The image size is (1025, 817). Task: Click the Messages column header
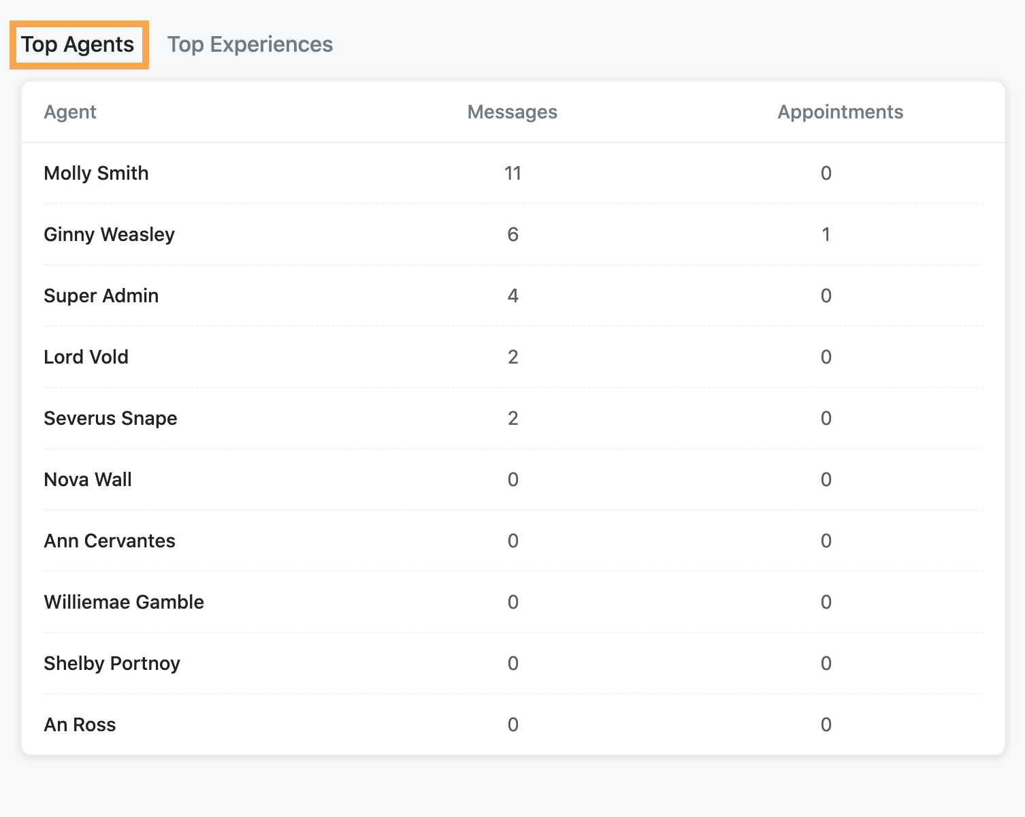pyautogui.click(x=512, y=112)
